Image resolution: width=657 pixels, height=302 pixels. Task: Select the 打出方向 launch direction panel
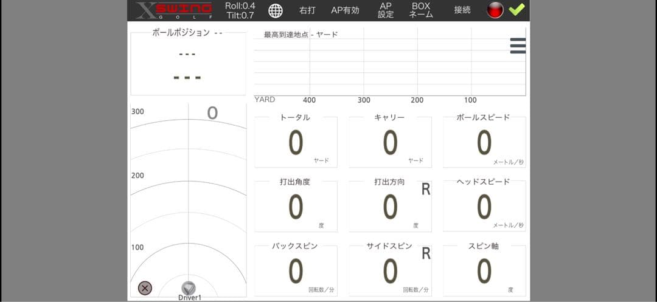390,205
